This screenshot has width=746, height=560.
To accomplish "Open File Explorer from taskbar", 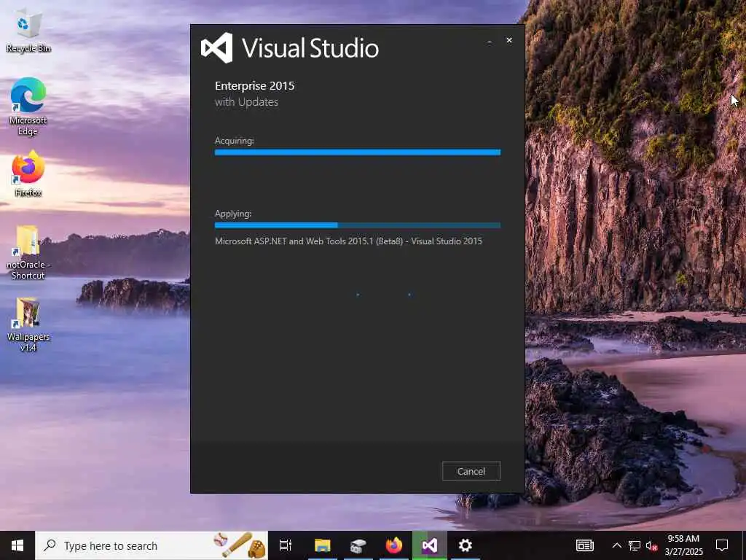I will click(x=322, y=545).
